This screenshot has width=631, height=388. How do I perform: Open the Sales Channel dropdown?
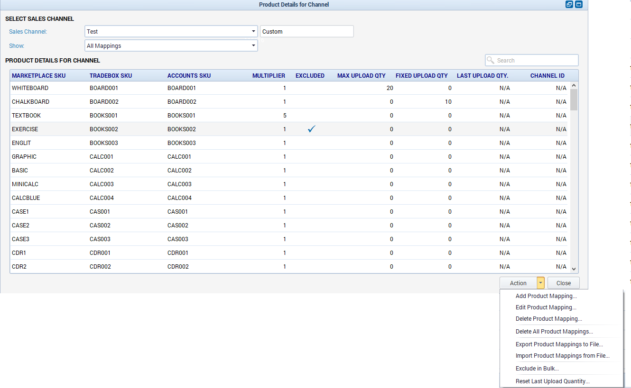tap(253, 32)
